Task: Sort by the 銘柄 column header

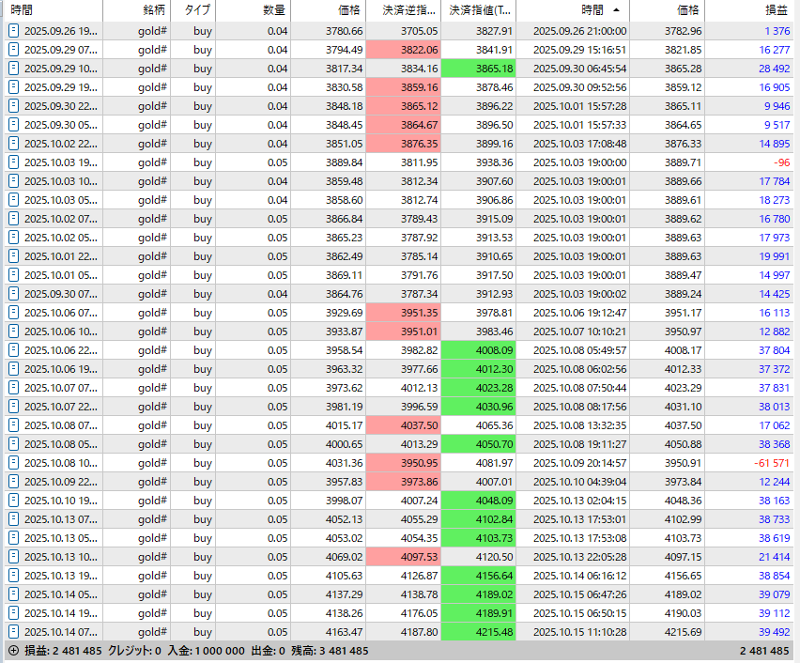Action: click(x=137, y=10)
